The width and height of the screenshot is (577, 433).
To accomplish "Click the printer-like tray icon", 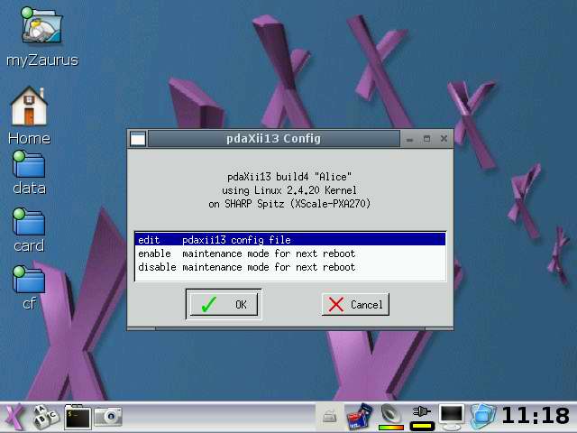I will (330, 416).
